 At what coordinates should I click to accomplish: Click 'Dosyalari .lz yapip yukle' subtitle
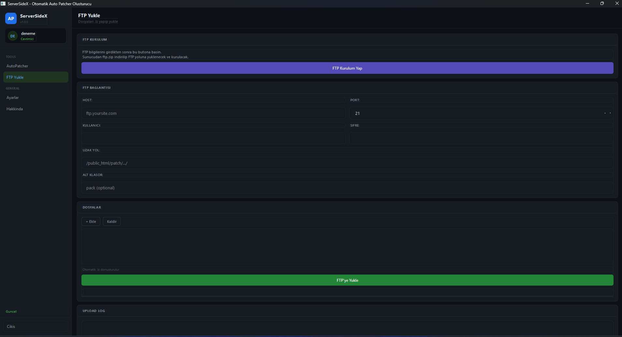98,21
